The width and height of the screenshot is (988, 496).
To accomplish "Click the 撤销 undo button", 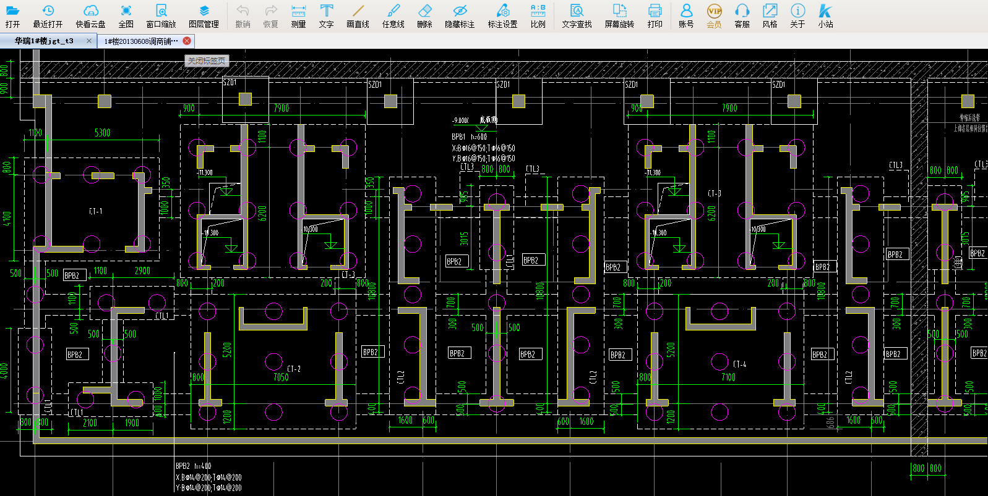I will [x=243, y=16].
